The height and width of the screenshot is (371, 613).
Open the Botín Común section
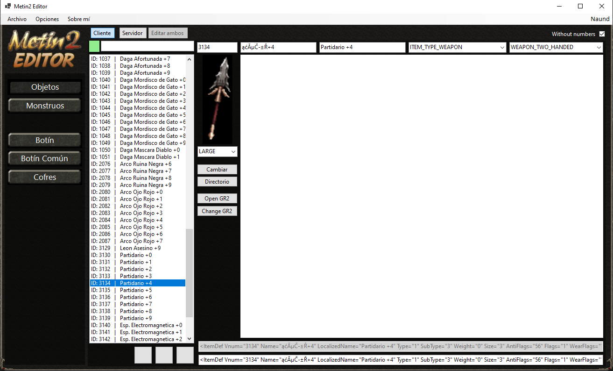pyautogui.click(x=45, y=158)
